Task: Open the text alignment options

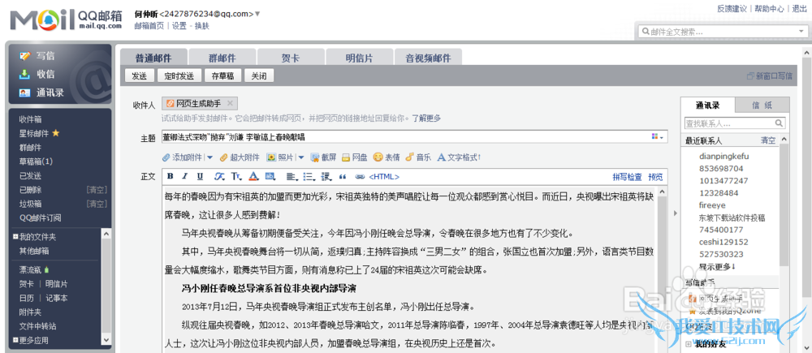Action: coord(292,177)
